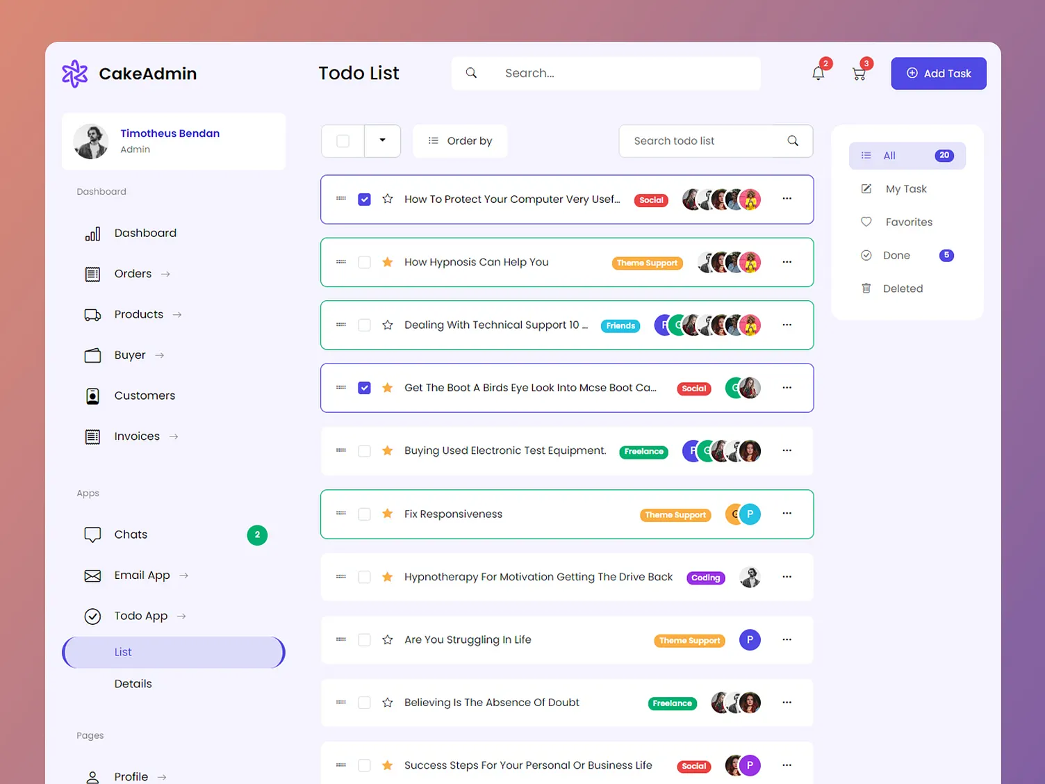
Task: Expand the select-all dropdown arrow
Action: (x=382, y=140)
